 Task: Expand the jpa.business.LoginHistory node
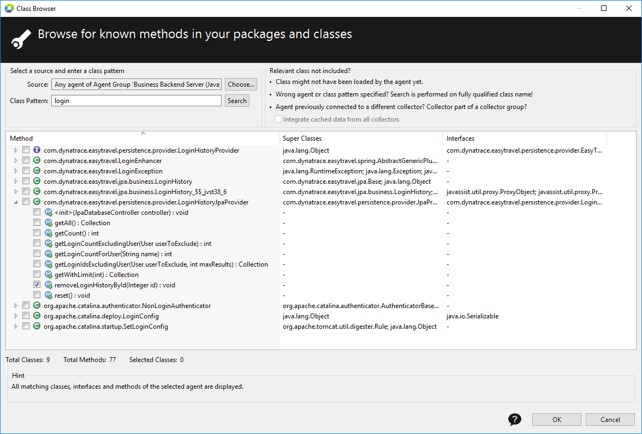tap(16, 181)
